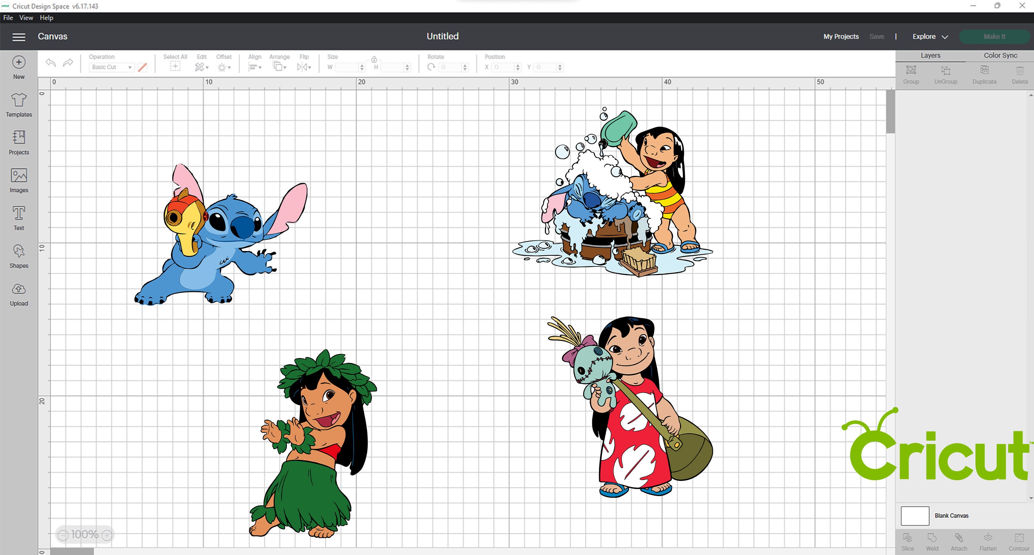Select the Lilo bathing Stitch image

click(x=613, y=192)
